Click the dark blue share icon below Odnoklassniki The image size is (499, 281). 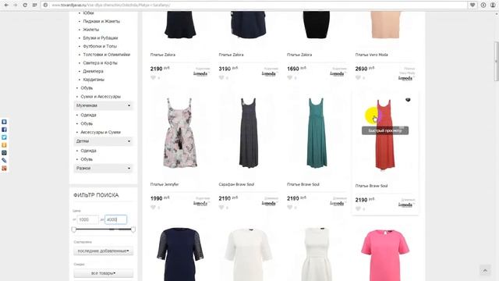click(x=4, y=153)
